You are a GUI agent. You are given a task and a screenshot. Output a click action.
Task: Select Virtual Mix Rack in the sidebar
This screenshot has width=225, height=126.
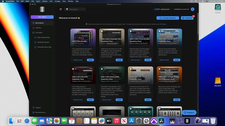(x=44, y=47)
